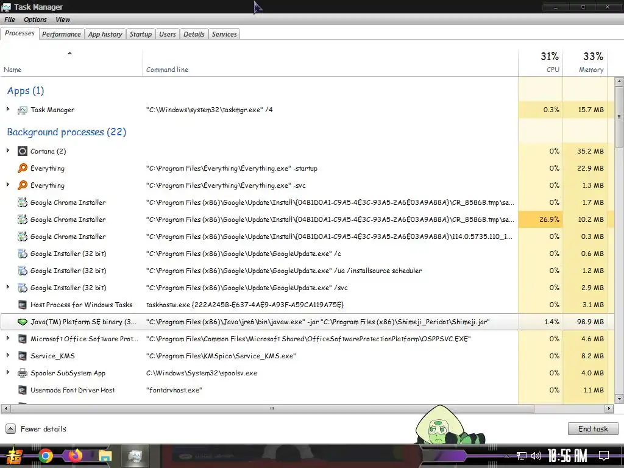Click icon of Google Installer /ua scheduler row
This screenshot has height=468, width=624.
(x=23, y=271)
